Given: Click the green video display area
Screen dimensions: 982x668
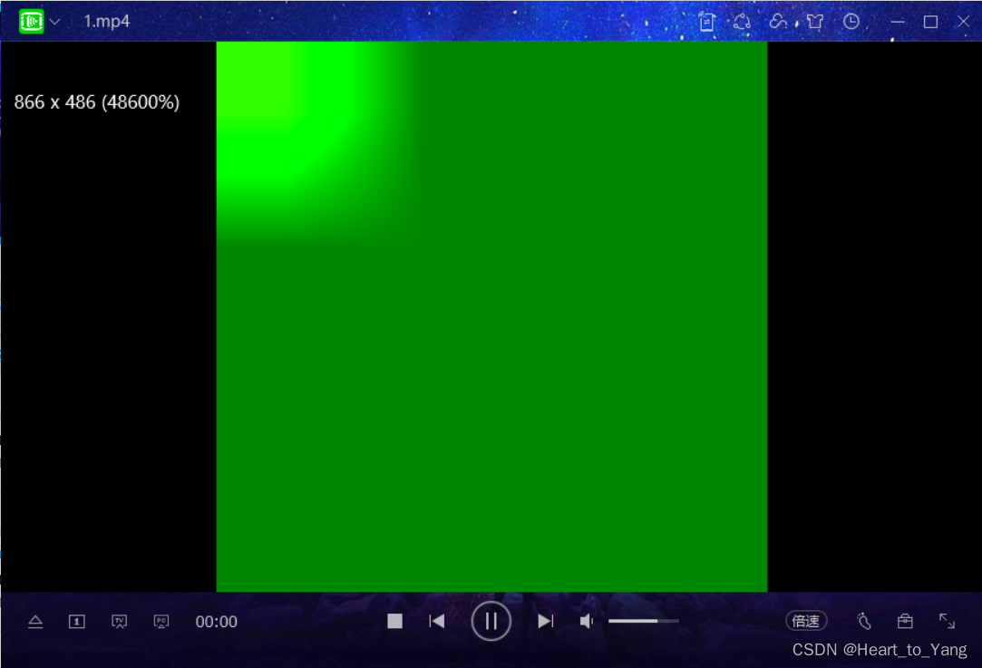Looking at the screenshot, I should pyautogui.click(x=491, y=317).
